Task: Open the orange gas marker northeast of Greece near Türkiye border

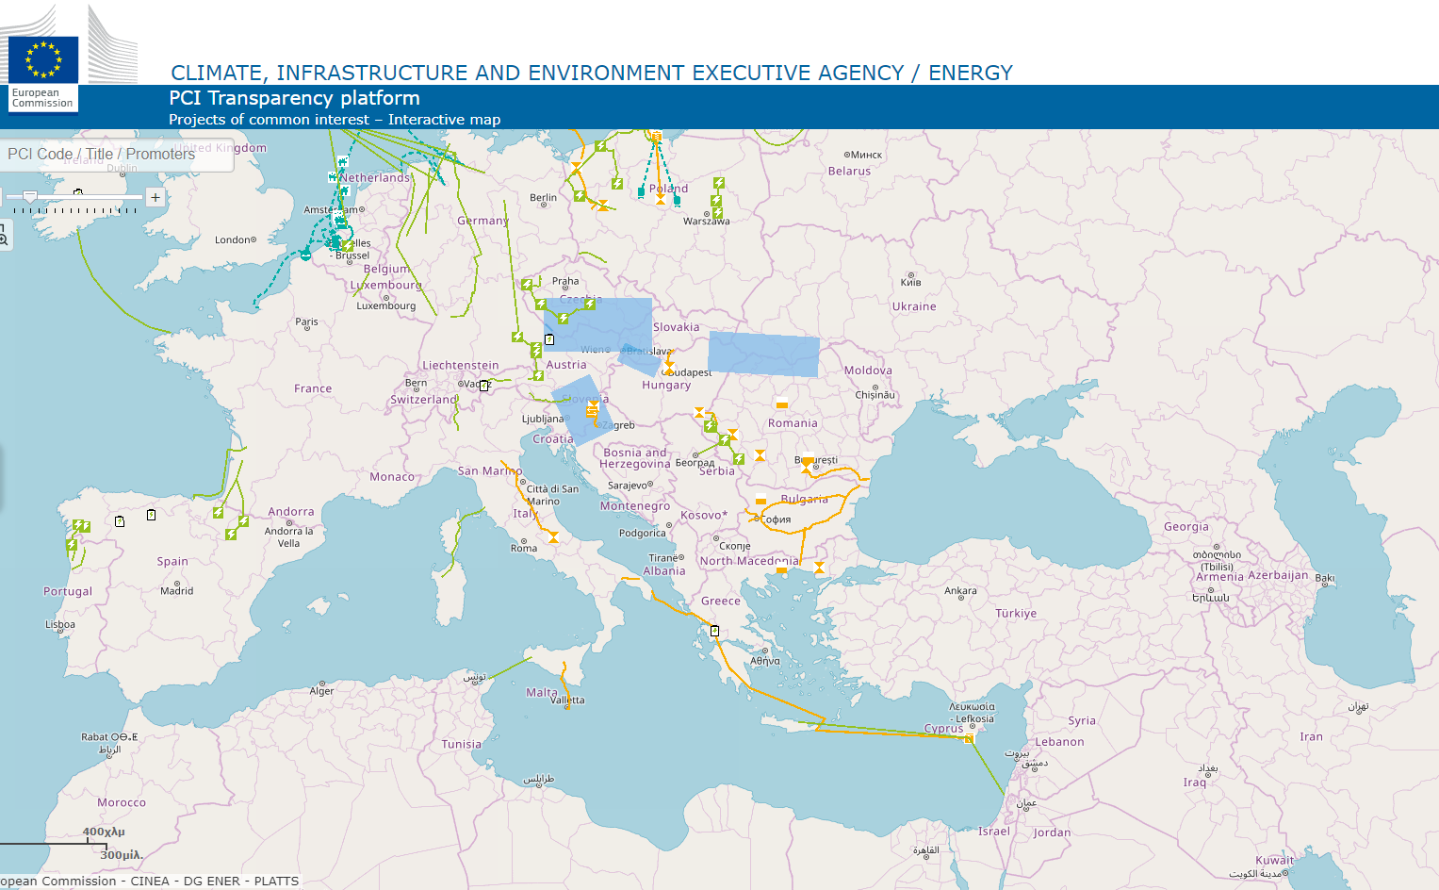Action: tap(819, 567)
